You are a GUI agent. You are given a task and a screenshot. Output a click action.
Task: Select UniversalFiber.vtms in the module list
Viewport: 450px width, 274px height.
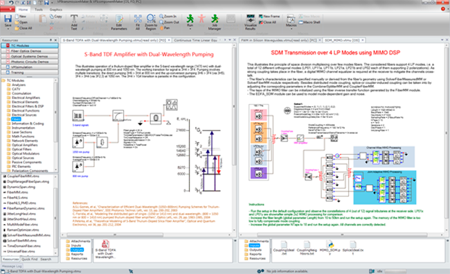(21, 251)
